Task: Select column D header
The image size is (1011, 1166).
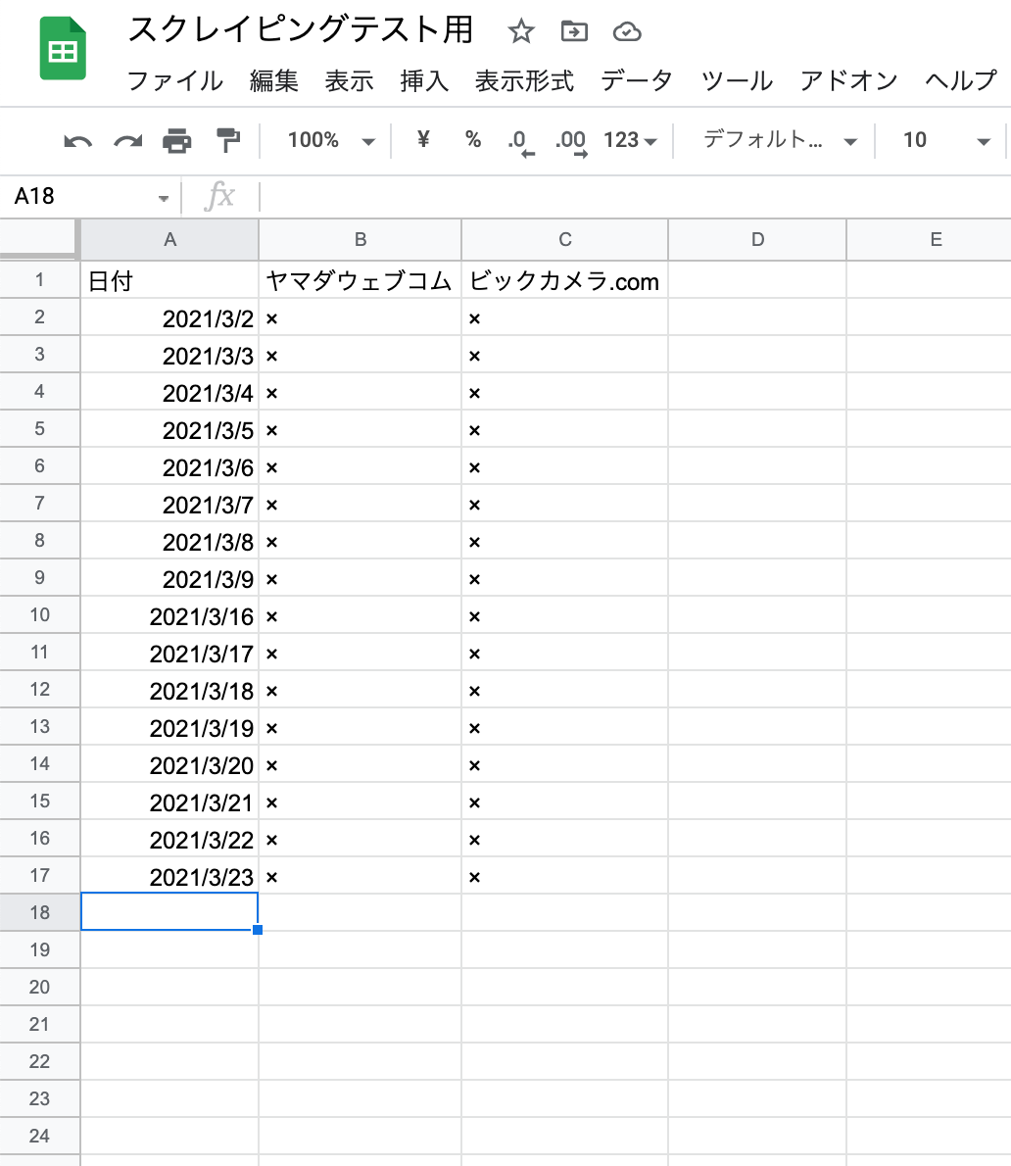Action: tap(757, 239)
